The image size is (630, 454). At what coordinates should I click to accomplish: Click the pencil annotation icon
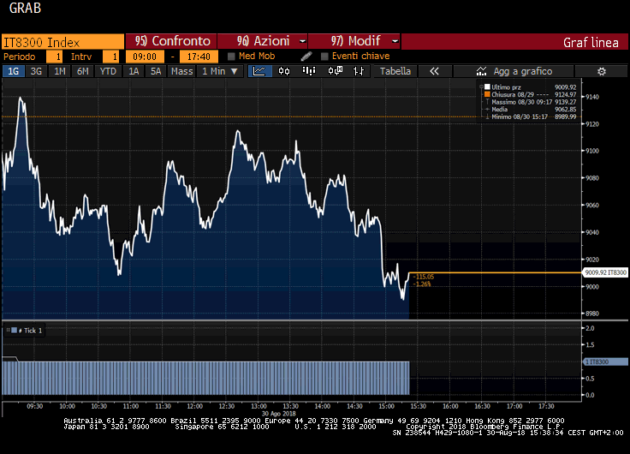306,57
